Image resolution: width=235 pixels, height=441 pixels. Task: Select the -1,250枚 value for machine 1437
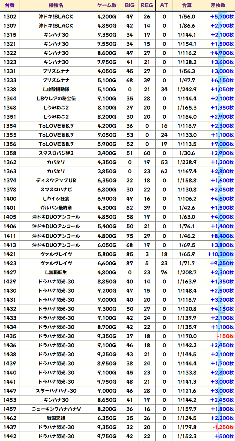pos(223,427)
